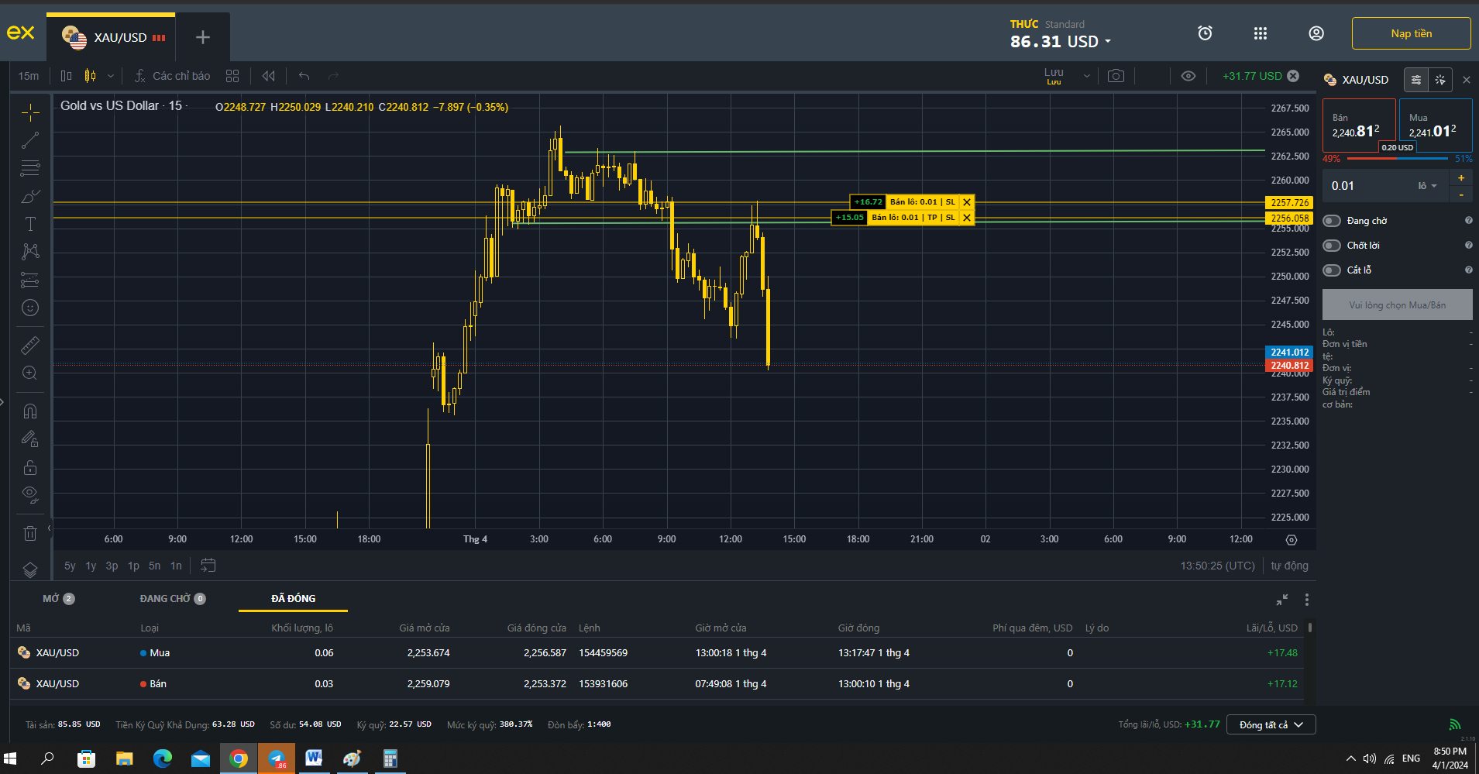Toggle magnet mode for drawings
Viewport: 1479px width, 774px height.
pos(30,411)
